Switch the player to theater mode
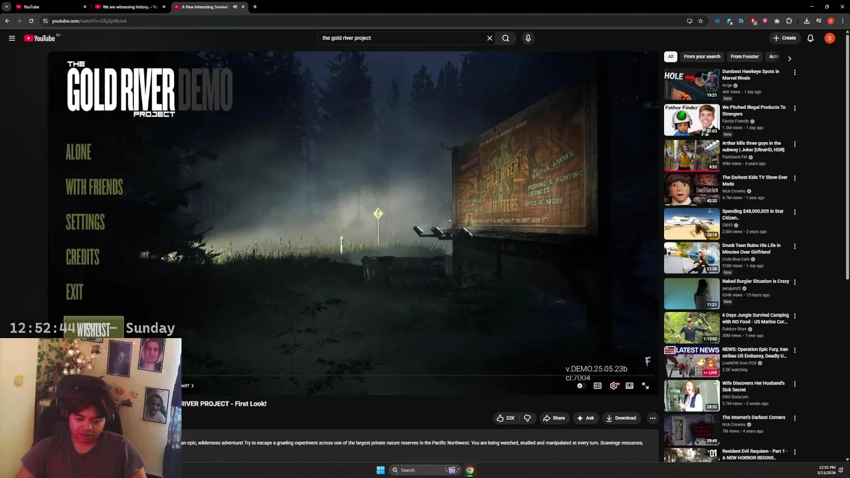 (630, 386)
